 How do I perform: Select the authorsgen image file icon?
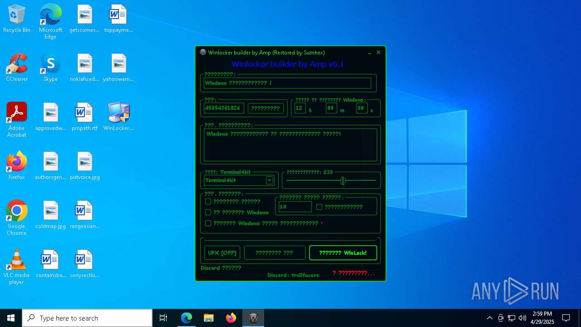point(51,166)
